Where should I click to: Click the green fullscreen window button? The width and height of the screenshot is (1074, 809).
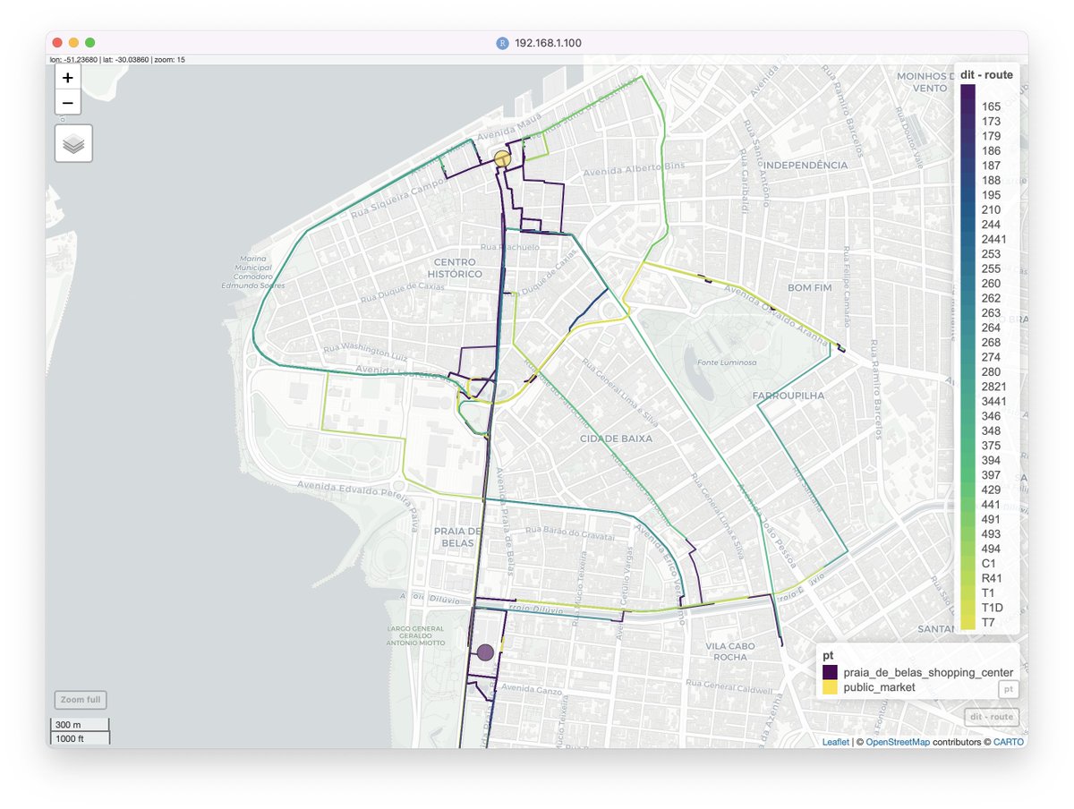tap(90, 42)
